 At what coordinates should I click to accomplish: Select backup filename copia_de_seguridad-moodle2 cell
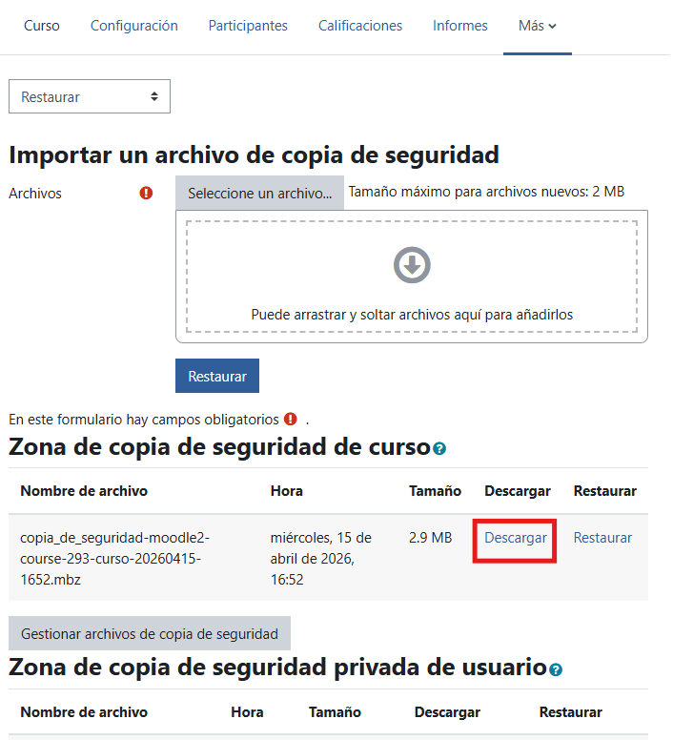(x=114, y=558)
